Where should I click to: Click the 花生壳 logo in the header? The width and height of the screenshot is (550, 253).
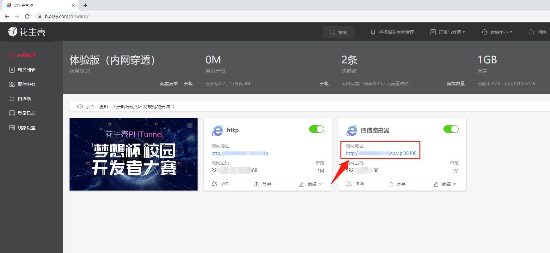coord(27,32)
